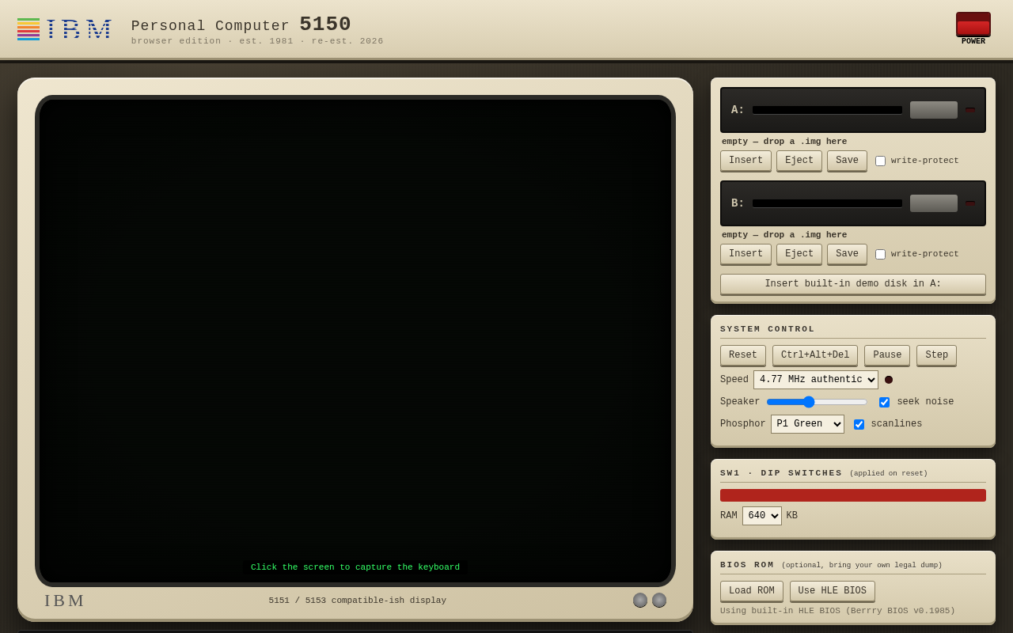Save the drive A: disk image

(847, 161)
